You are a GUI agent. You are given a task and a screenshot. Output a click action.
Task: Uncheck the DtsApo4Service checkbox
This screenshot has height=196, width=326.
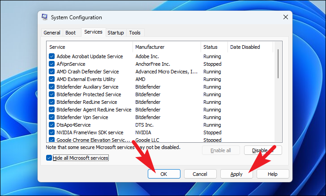[51, 125]
